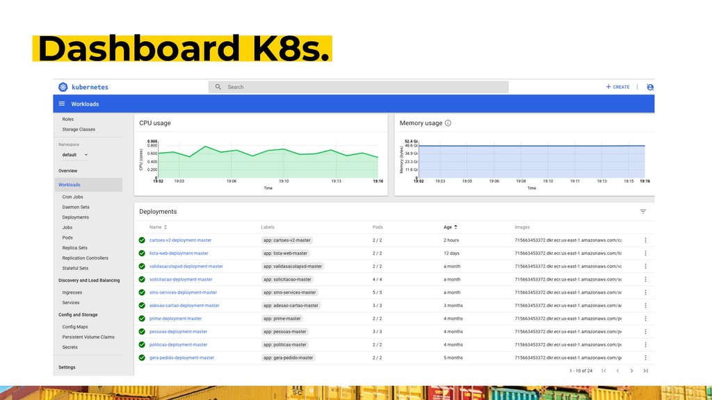Open Discovery and Load Balancing section
The height and width of the screenshot is (400, 712).
(x=89, y=281)
